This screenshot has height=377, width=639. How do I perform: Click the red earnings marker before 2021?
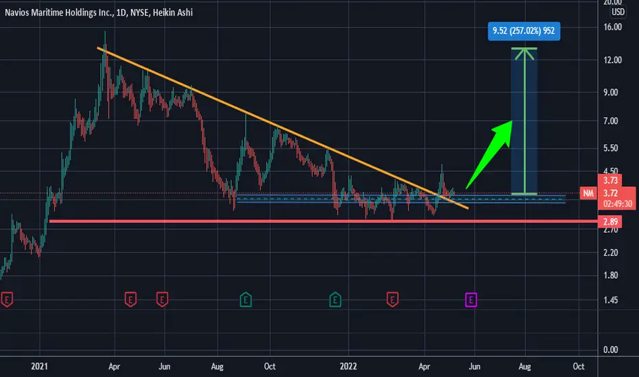click(7, 300)
